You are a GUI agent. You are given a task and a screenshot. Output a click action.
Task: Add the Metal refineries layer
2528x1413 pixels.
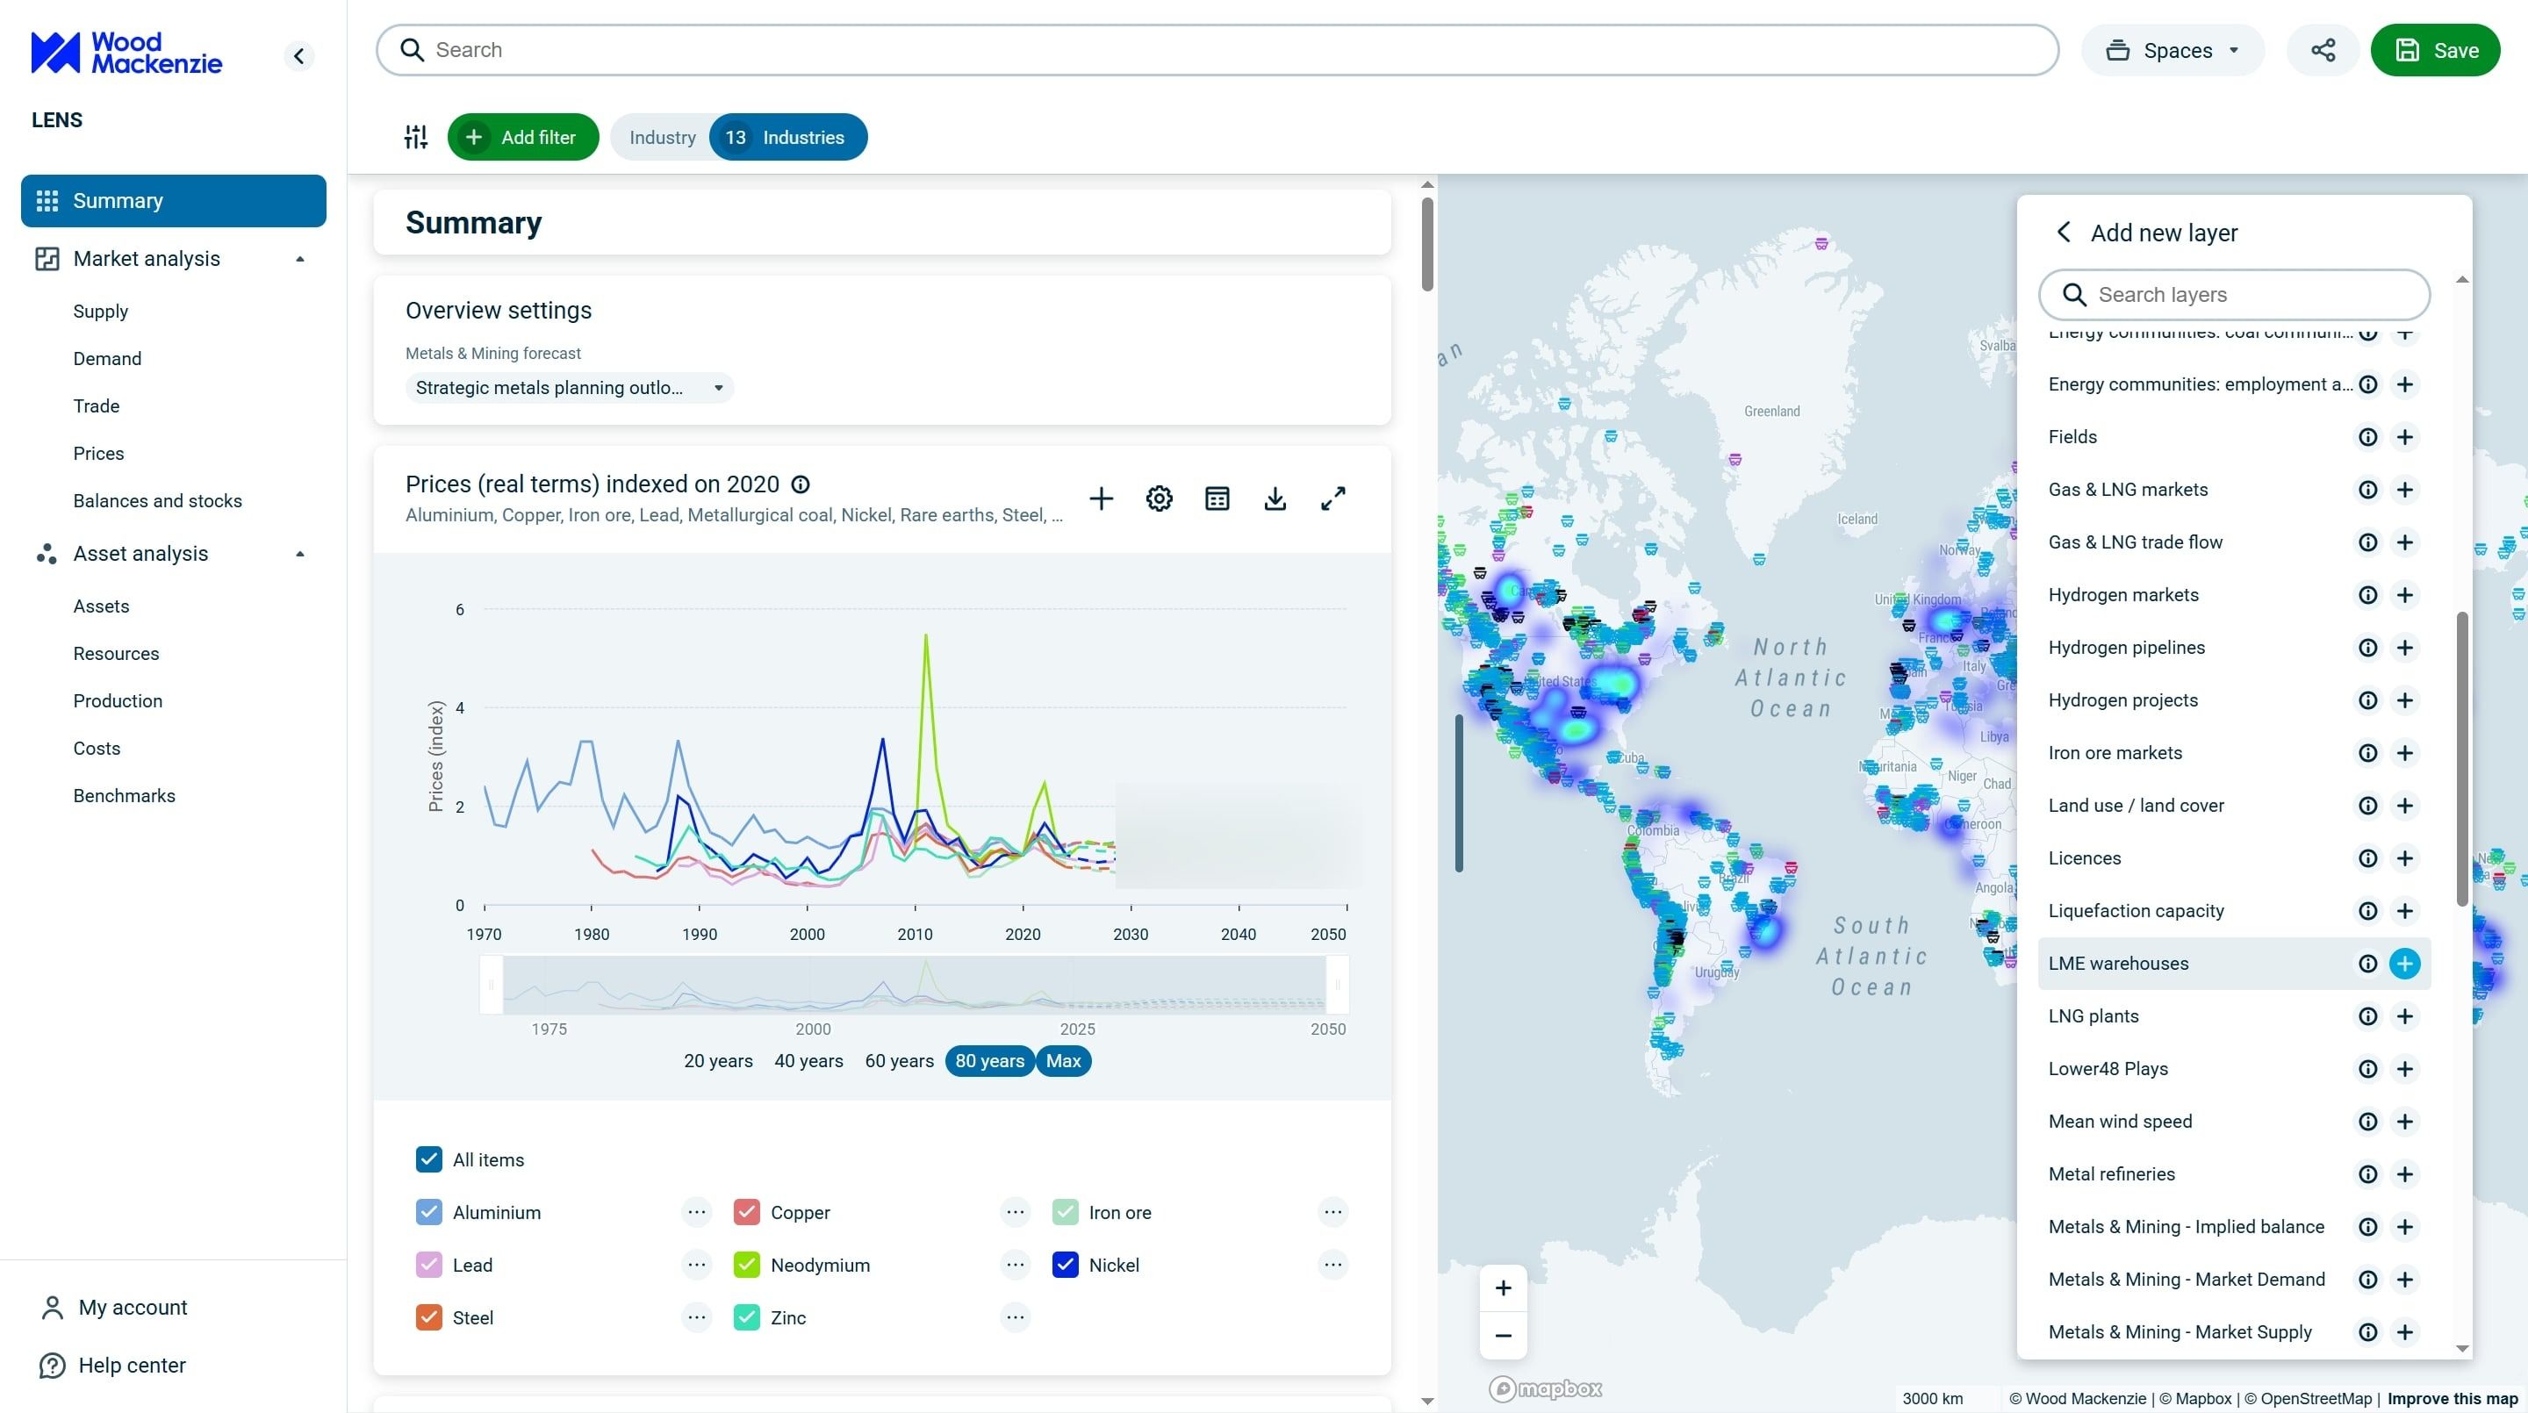click(2404, 1174)
